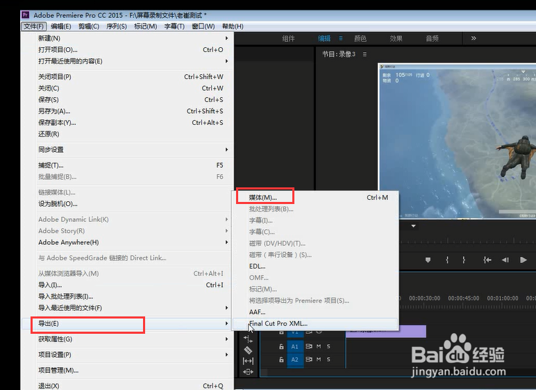Click the Mark Out brace icon
This screenshot has height=390, width=536.
coord(464,260)
